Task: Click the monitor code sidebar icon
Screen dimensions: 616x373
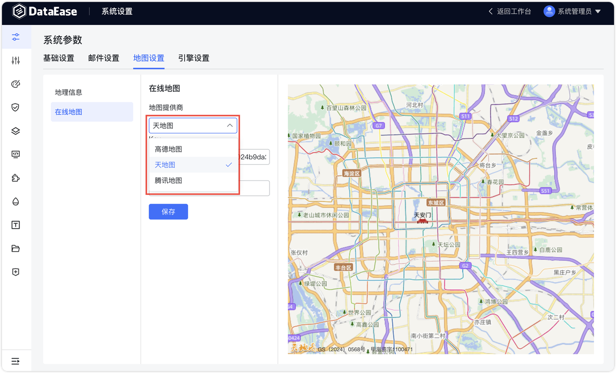Action: [16, 154]
